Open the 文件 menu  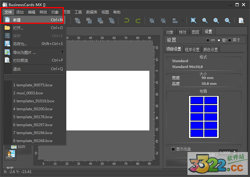click(8, 12)
